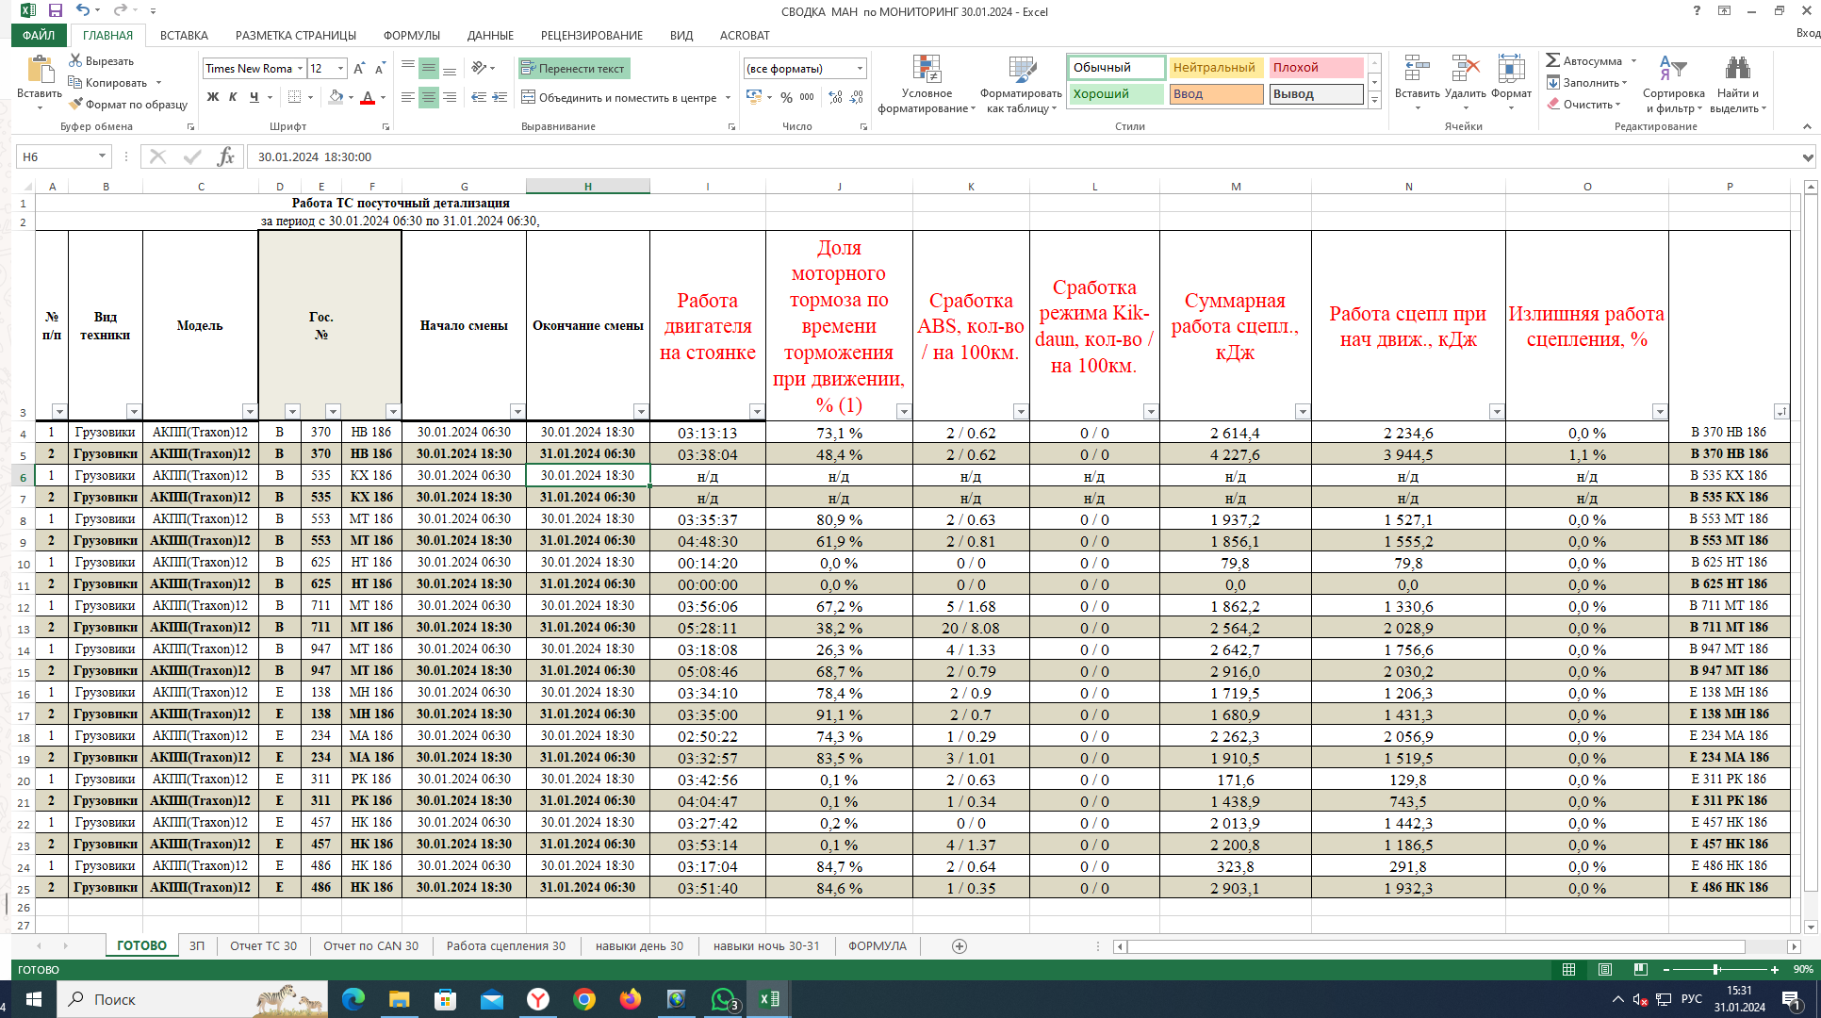Viewport: 1821px width, 1018px height.
Task: Open filter dropdown for Суммарная работа сцепл.
Action: tap(1303, 411)
